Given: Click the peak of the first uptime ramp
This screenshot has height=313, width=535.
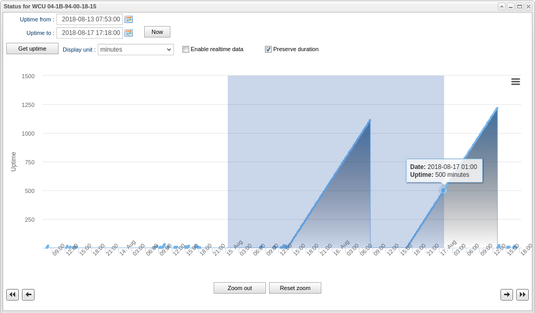Looking at the screenshot, I should (370, 120).
